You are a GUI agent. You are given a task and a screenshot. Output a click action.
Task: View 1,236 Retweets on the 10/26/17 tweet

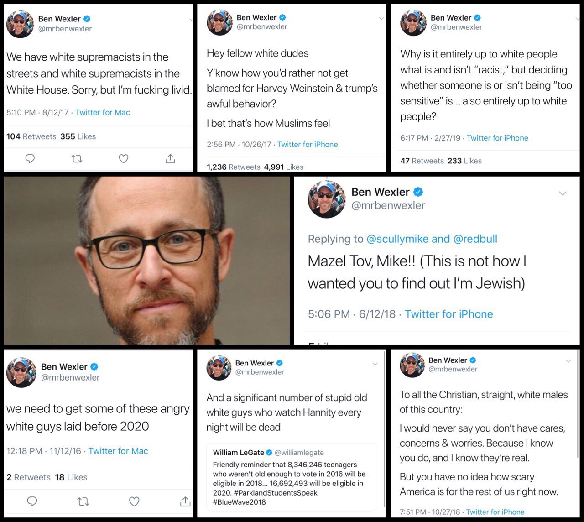pos(234,167)
